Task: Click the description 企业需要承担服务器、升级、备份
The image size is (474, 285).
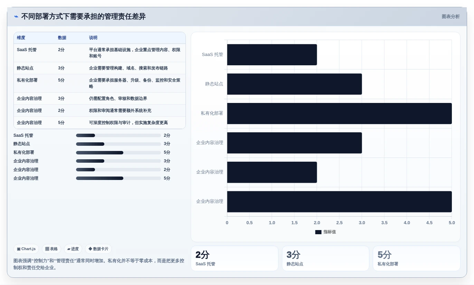Action: [x=135, y=83]
